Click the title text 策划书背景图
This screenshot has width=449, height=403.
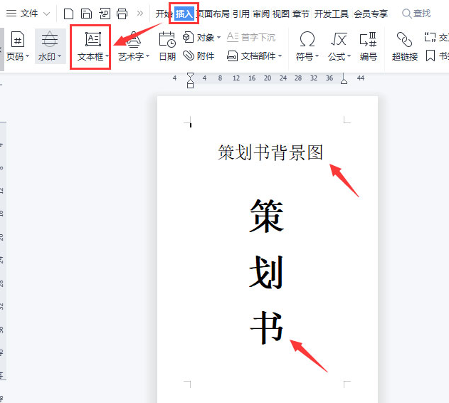[270, 152]
